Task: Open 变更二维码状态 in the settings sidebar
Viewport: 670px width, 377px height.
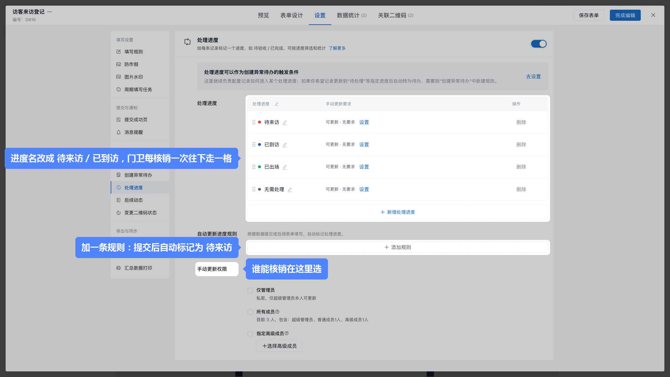Action: [140, 213]
